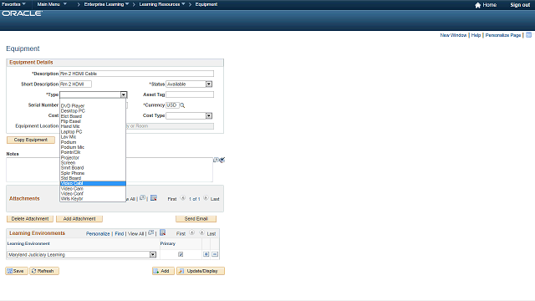Image resolution: width=535 pixels, height=301 pixels.
Task: Select Hand Mic option
Action: point(93,126)
